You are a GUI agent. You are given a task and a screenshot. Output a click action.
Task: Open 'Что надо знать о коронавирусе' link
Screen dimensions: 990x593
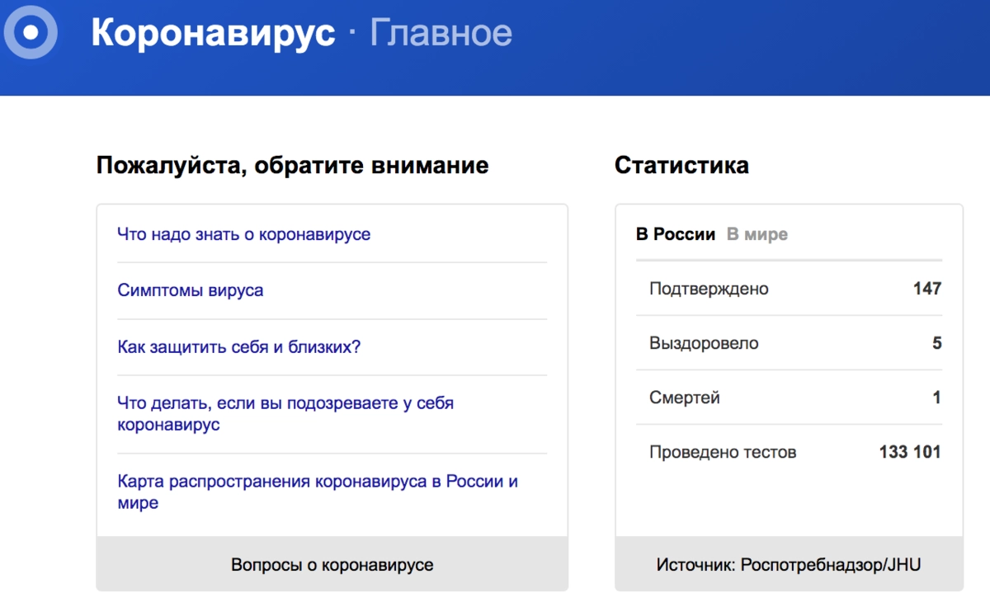tap(243, 234)
